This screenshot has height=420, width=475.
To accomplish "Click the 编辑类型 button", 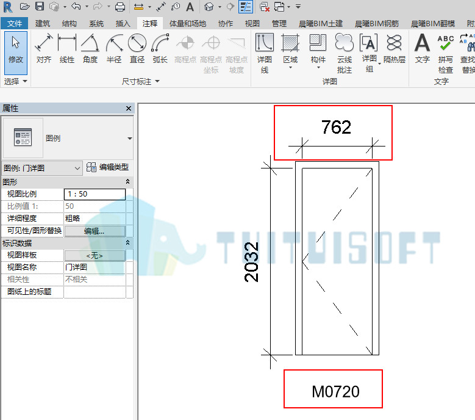I will coord(107,167).
